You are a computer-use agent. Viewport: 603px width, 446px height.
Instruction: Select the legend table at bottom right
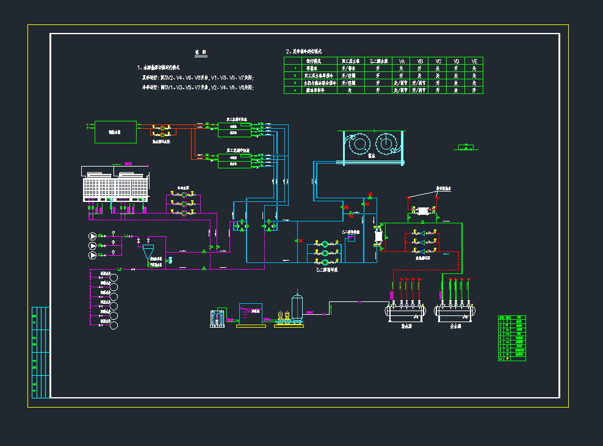[511, 338]
